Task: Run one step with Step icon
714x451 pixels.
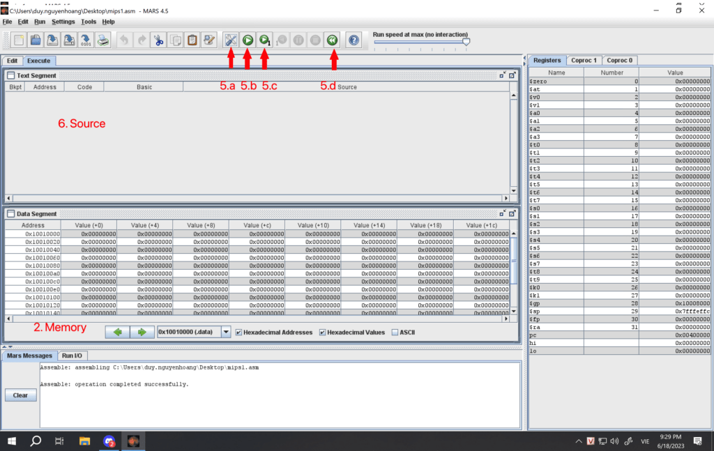Action: (264, 40)
